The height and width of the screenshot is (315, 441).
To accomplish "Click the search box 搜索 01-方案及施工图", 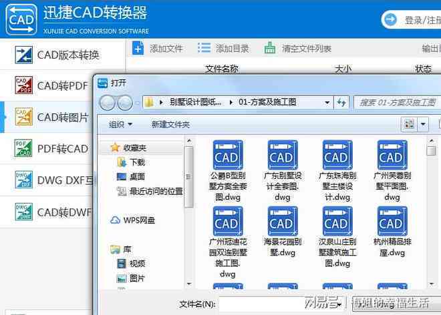I will pos(397,103).
